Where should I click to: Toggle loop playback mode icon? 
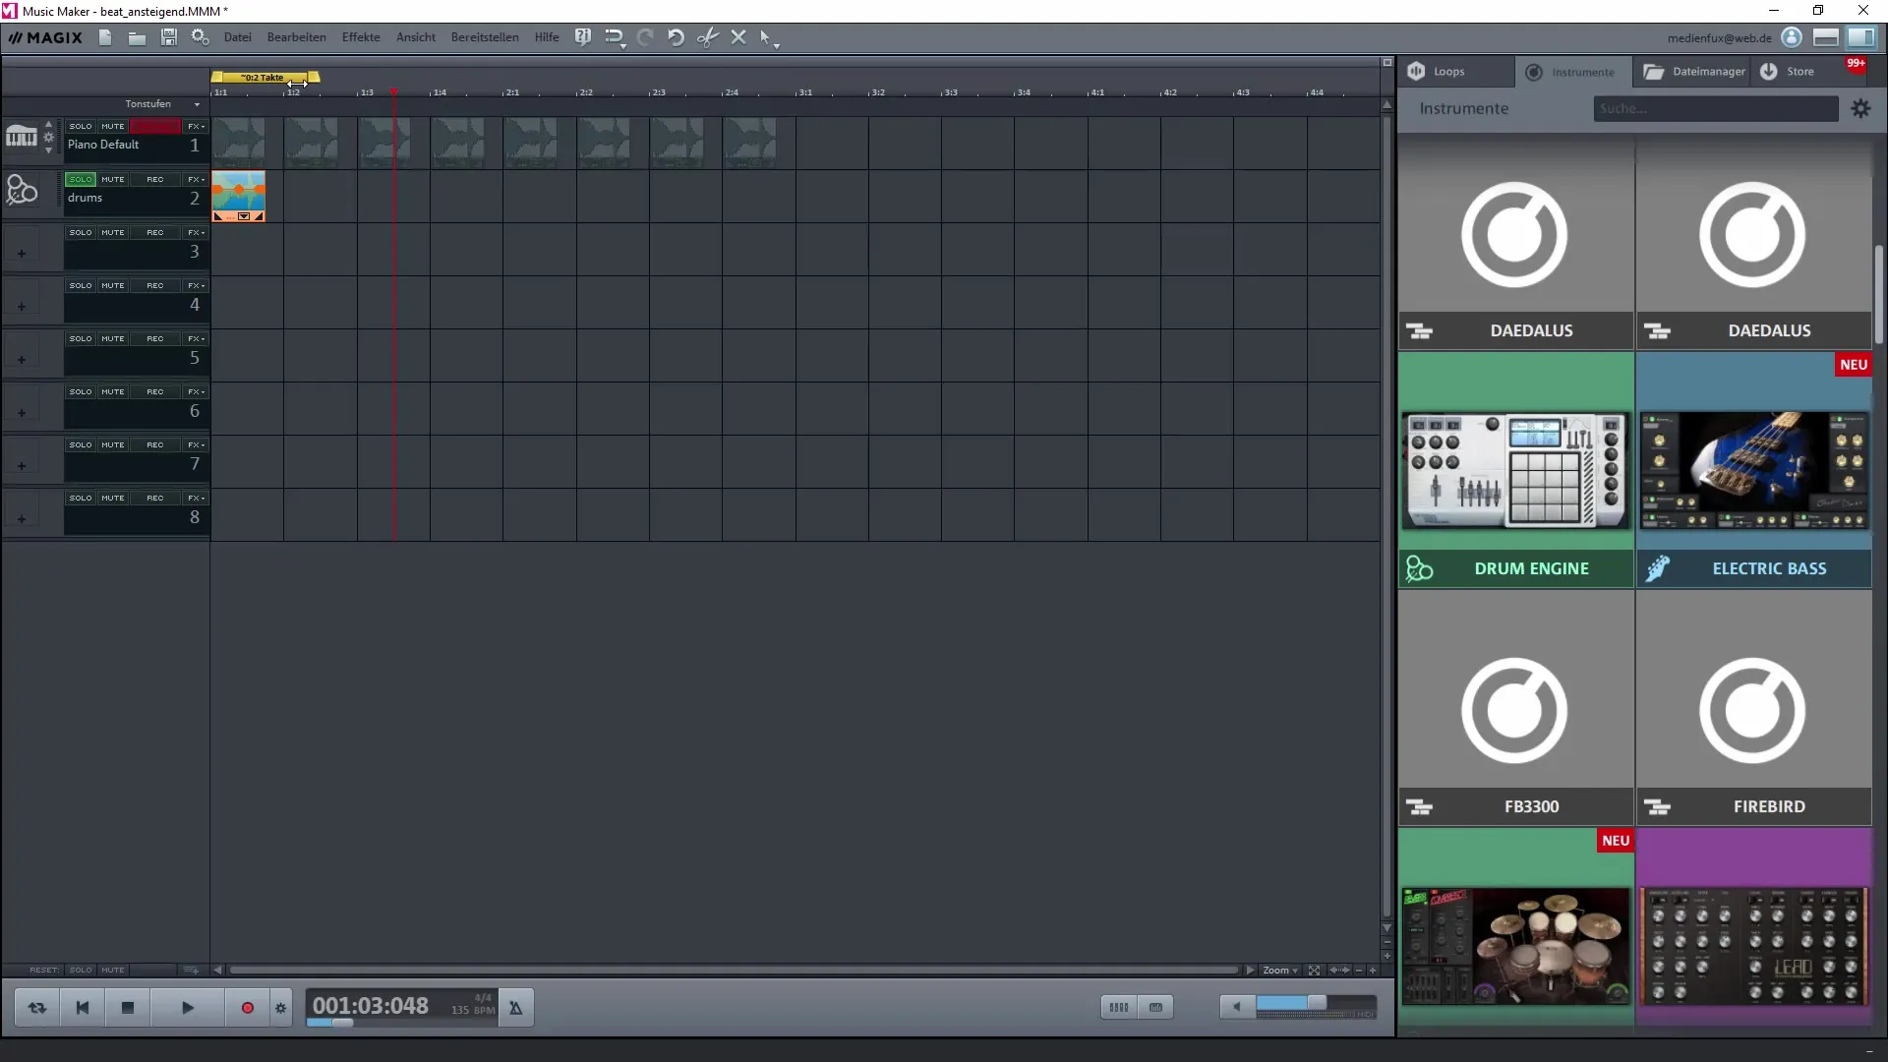pos(37,1008)
